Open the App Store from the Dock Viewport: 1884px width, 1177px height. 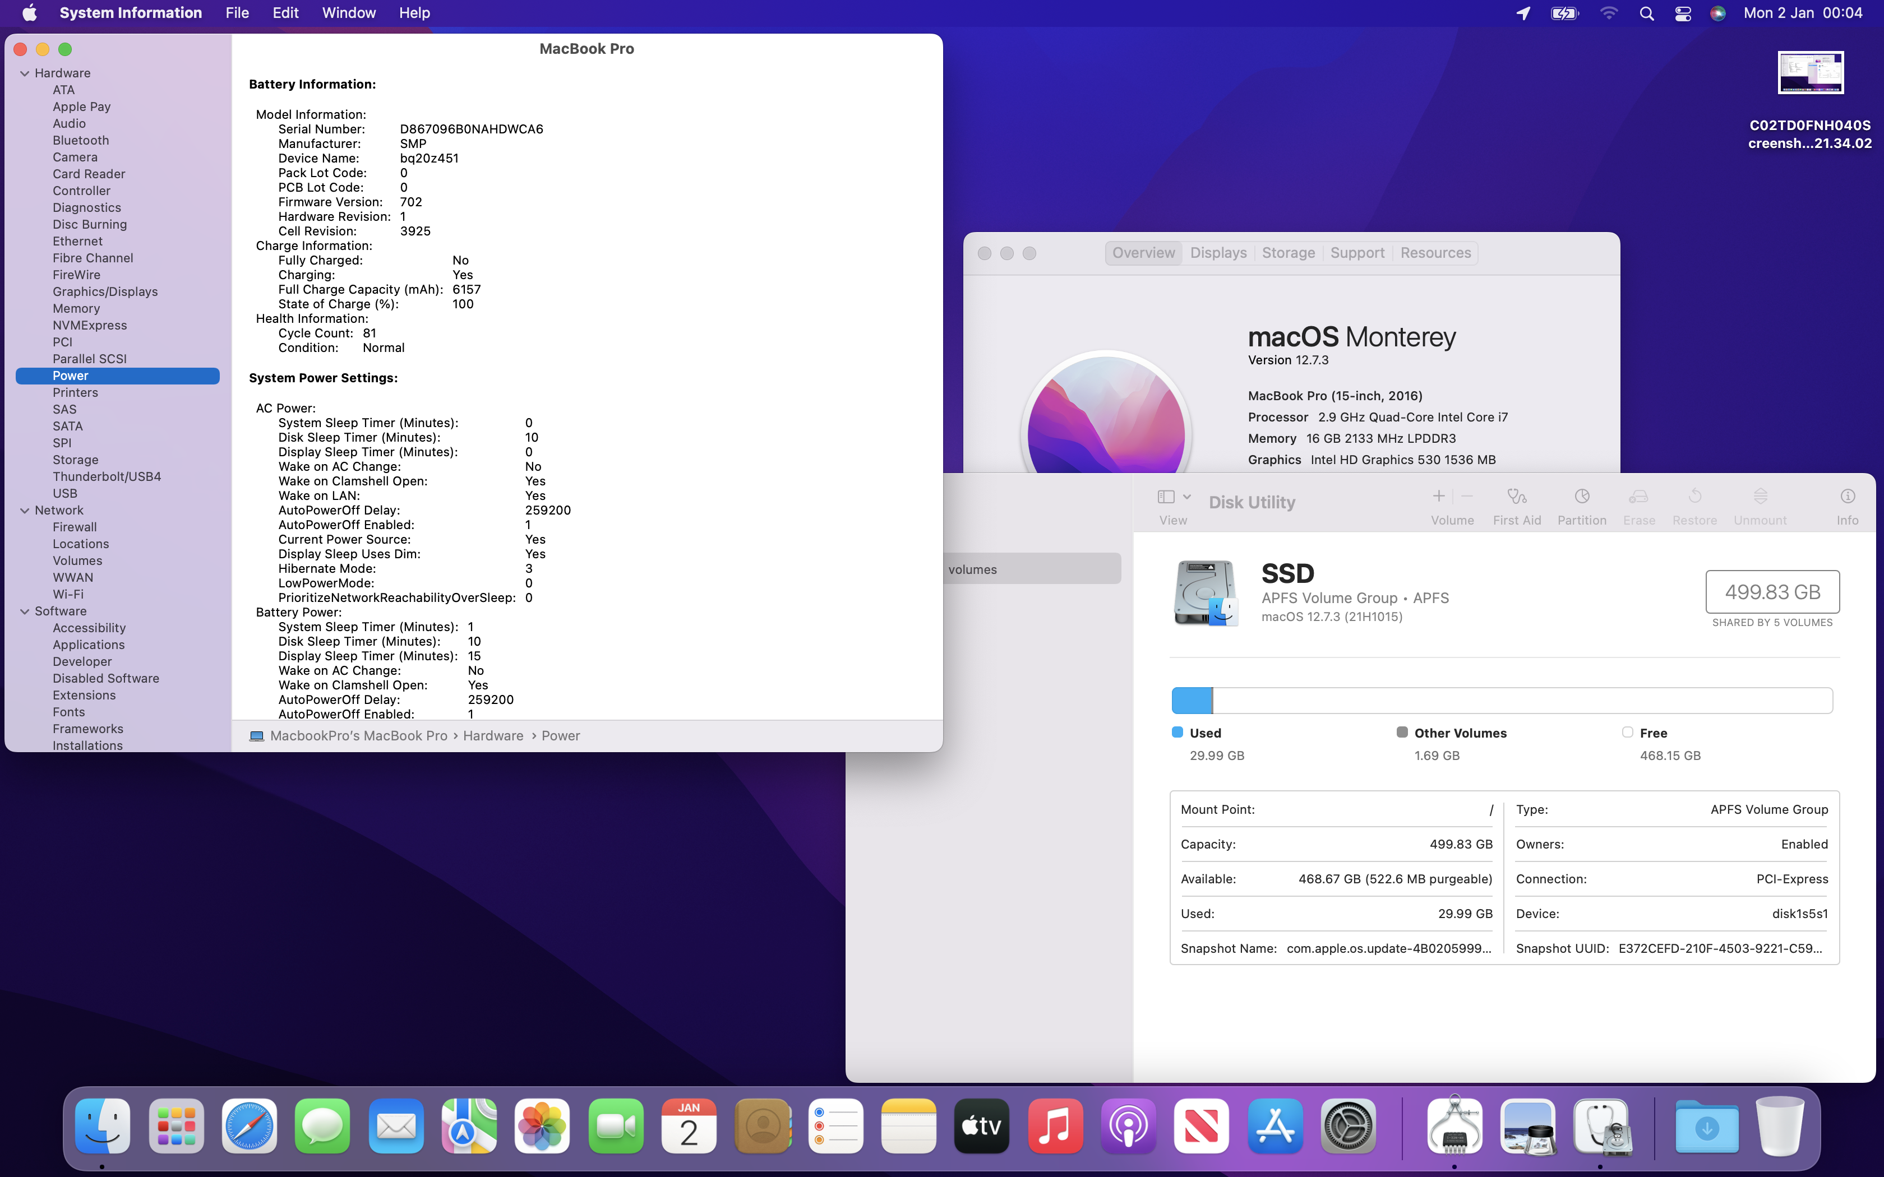pyautogui.click(x=1275, y=1125)
